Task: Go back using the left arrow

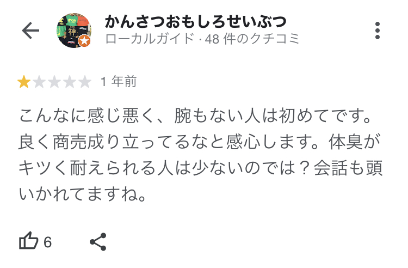Action: tap(30, 31)
